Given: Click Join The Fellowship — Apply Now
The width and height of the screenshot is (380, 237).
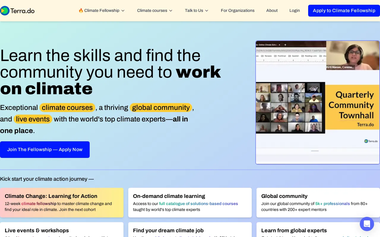Looking at the screenshot, I should click(45, 150).
